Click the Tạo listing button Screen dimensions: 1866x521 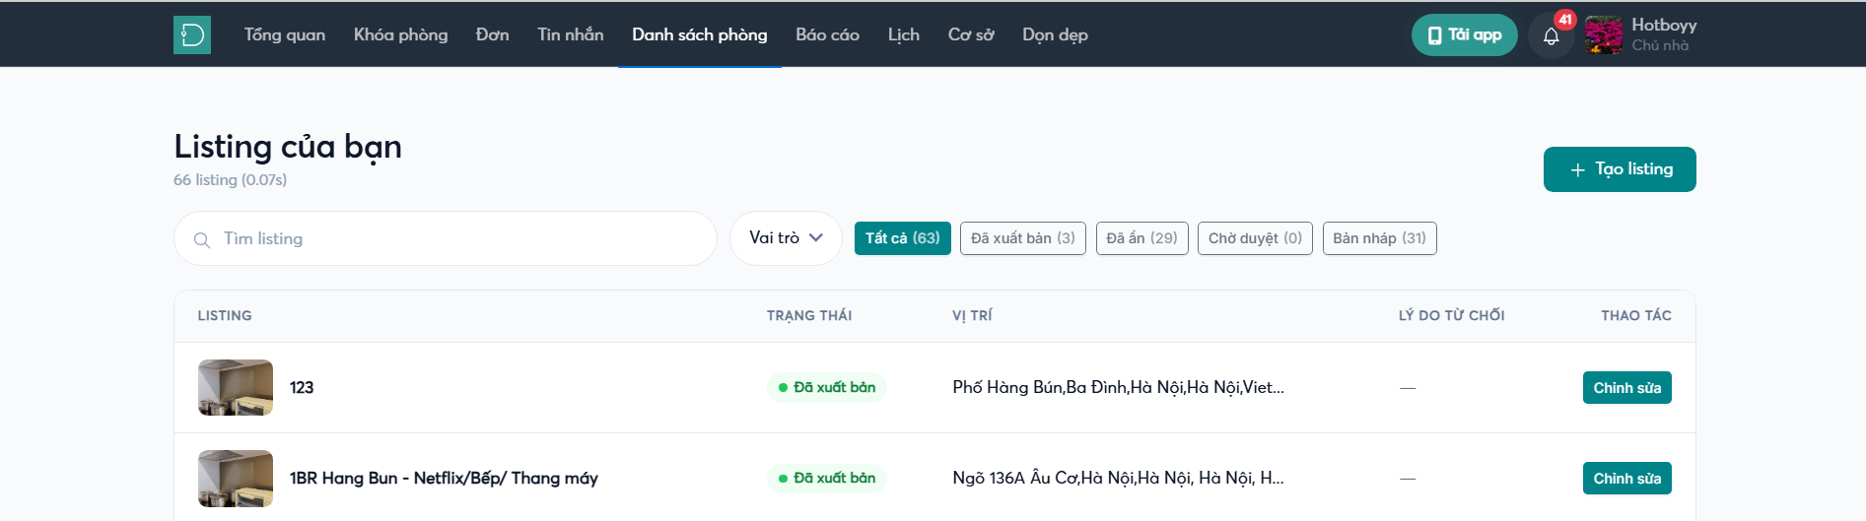1620,169
